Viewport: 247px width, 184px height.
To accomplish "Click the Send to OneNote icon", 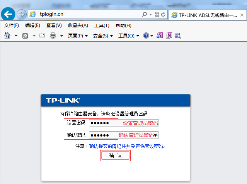I will coord(160,35).
